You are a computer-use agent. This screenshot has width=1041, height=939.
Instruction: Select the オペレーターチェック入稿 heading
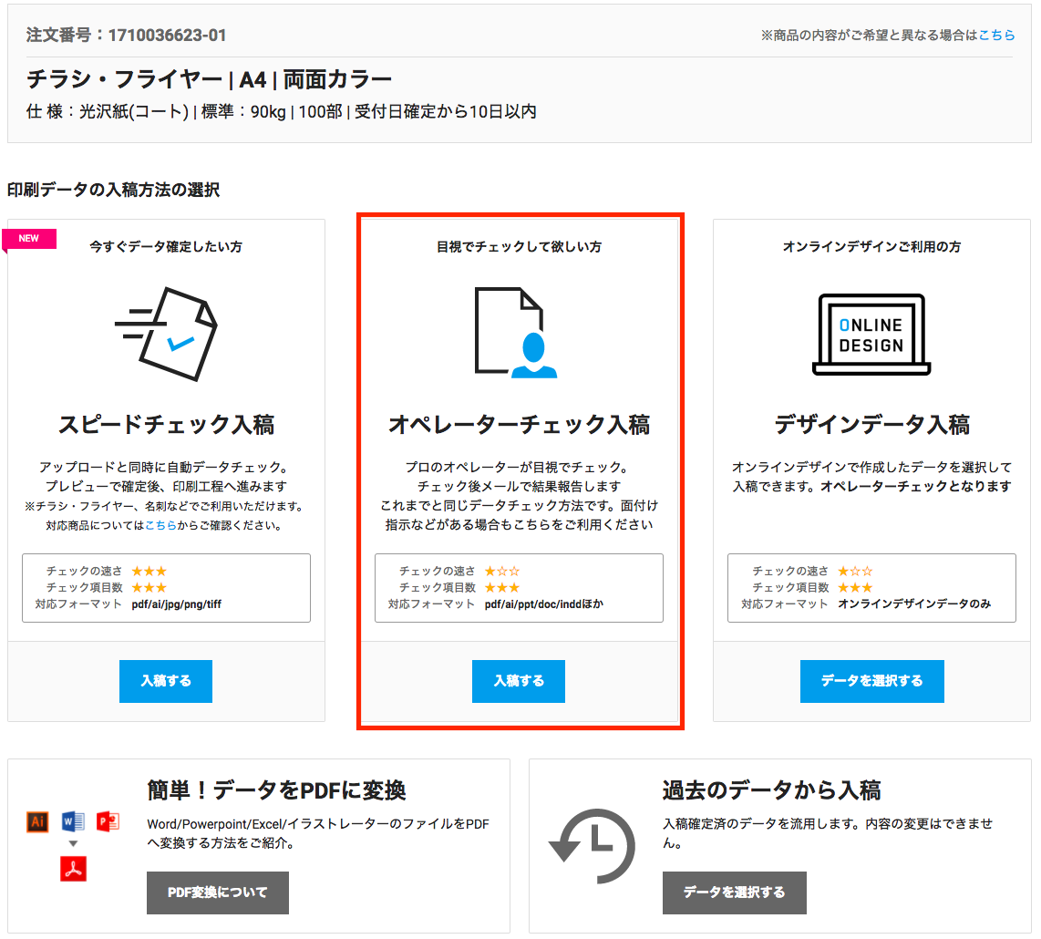coord(519,425)
